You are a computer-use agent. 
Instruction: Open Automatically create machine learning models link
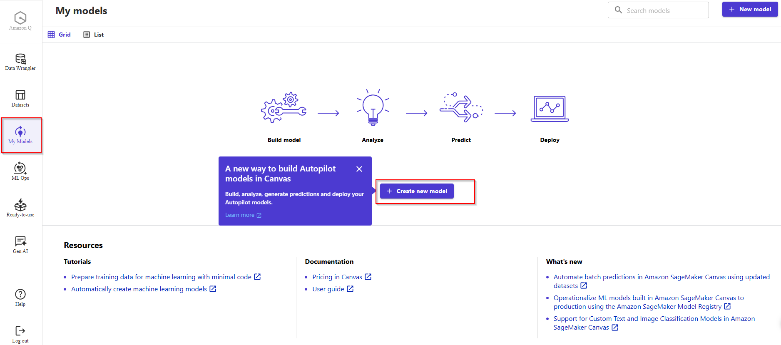[x=144, y=289]
